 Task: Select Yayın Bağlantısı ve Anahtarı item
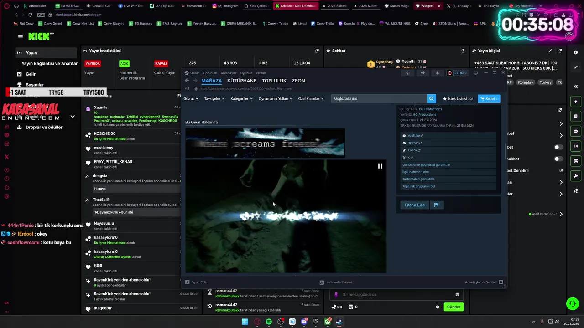tap(50, 64)
